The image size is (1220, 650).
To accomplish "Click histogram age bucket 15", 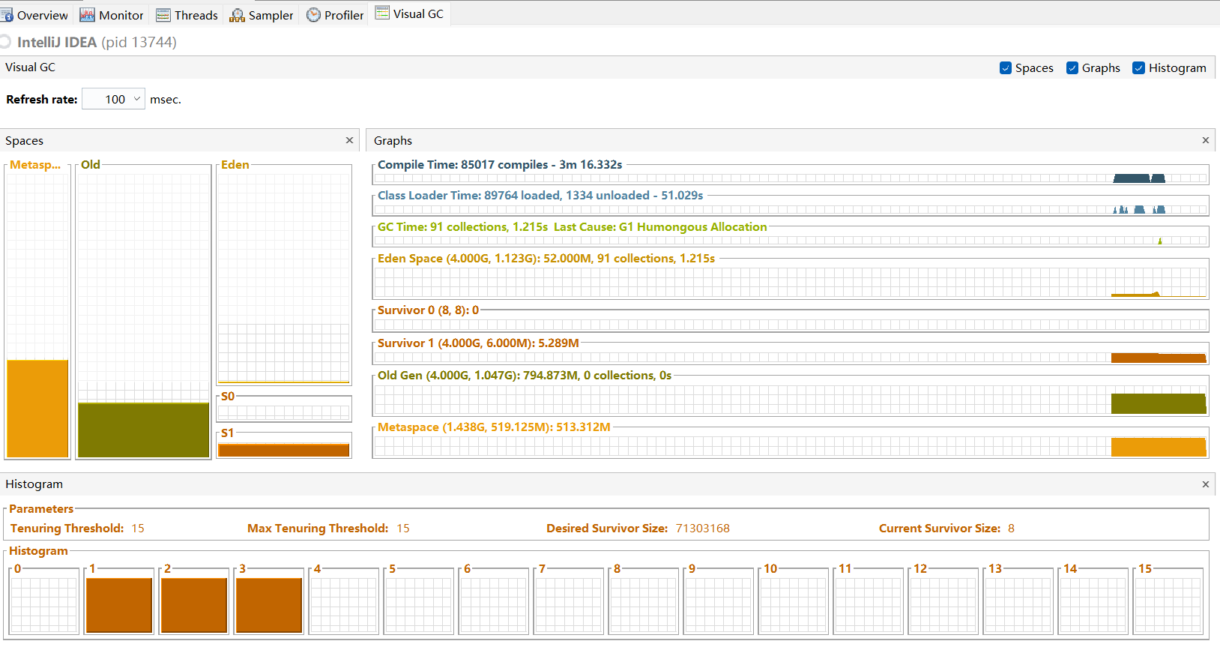I will 1168,604.
